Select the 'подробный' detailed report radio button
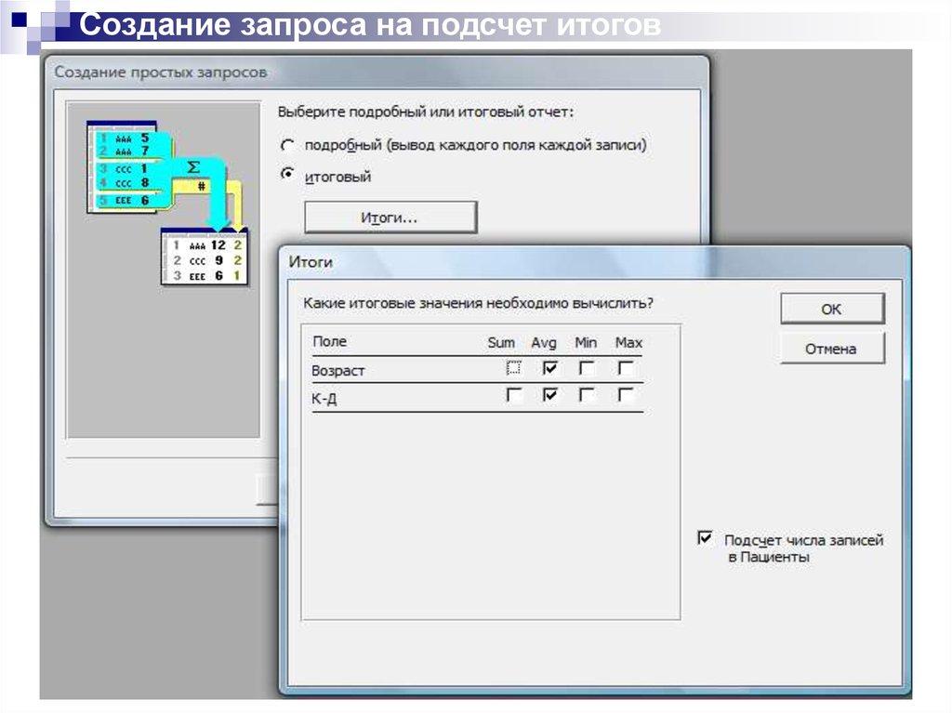This screenshot has width=952, height=713. point(288,146)
